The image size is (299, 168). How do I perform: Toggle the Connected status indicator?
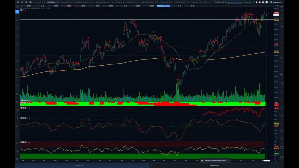(x=247, y=2)
